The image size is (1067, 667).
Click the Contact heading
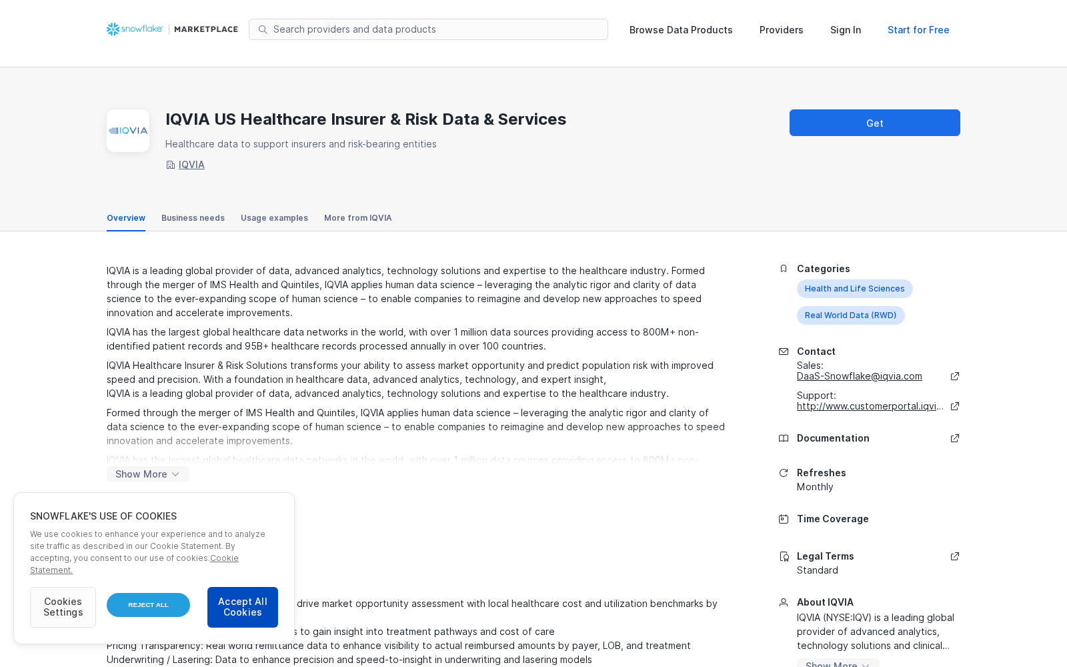pyautogui.click(x=816, y=352)
